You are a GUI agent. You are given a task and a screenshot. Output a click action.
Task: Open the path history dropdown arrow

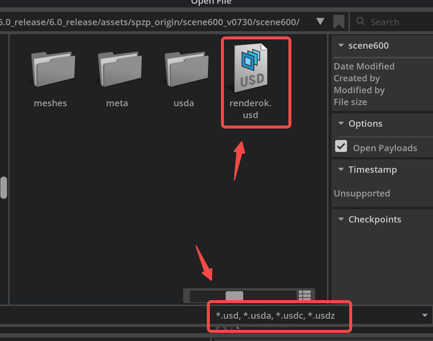pyautogui.click(x=320, y=21)
